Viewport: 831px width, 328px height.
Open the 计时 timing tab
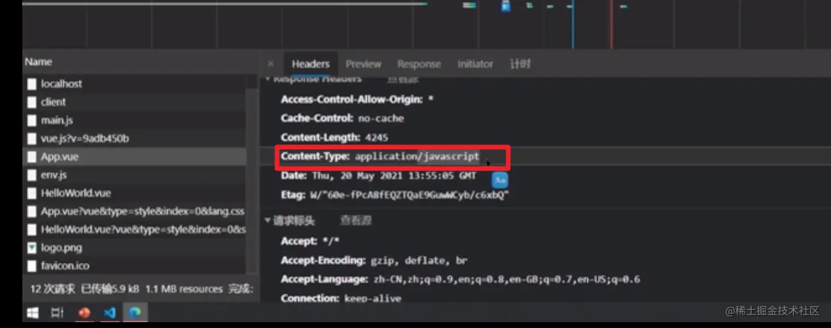point(520,64)
